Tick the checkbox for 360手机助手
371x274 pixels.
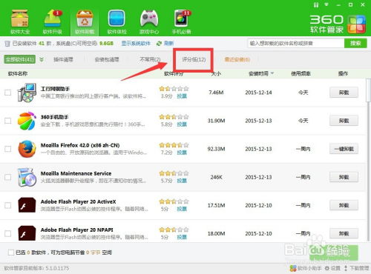8,121
